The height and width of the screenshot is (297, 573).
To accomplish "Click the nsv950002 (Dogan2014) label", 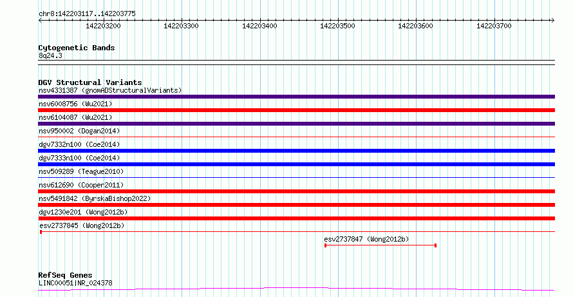I will (79, 131).
